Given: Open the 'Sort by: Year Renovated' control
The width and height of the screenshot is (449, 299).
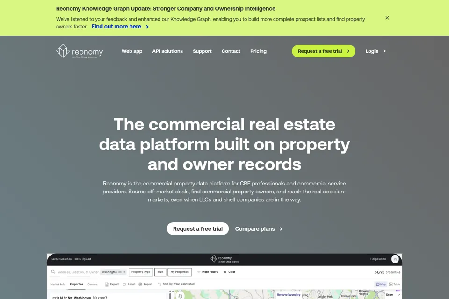Looking at the screenshot, I should coord(176,284).
